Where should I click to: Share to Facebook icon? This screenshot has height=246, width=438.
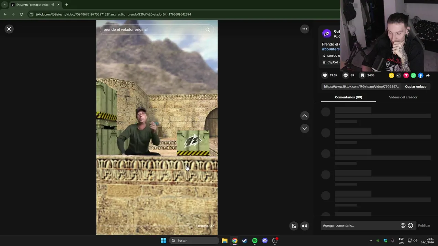pos(421,76)
